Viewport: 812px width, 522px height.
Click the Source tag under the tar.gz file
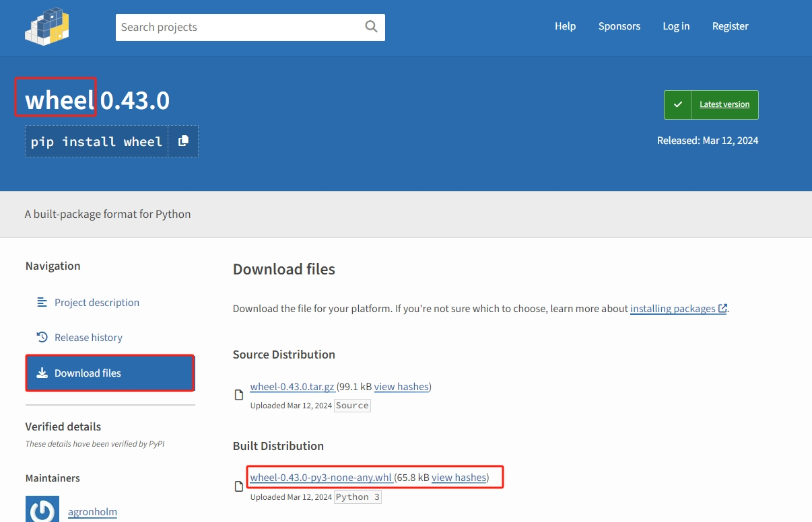click(352, 406)
